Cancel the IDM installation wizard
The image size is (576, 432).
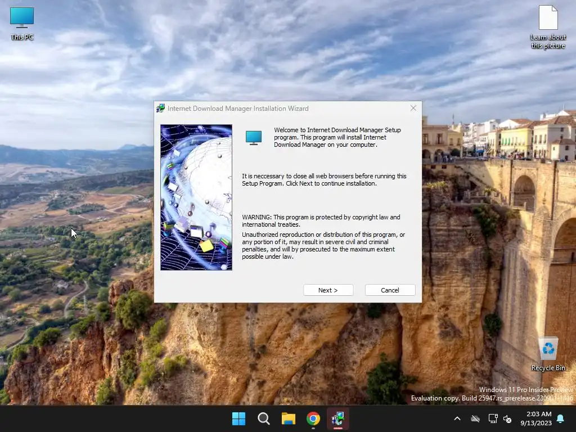coord(390,290)
